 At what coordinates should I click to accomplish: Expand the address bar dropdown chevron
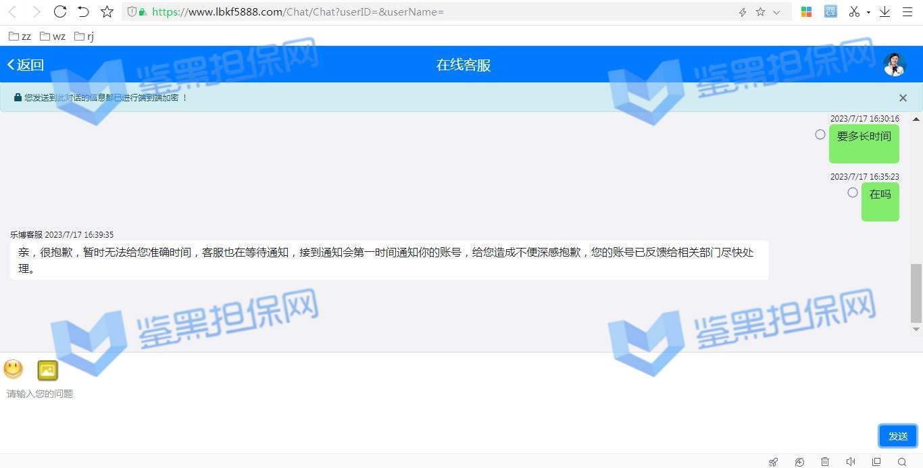point(776,12)
